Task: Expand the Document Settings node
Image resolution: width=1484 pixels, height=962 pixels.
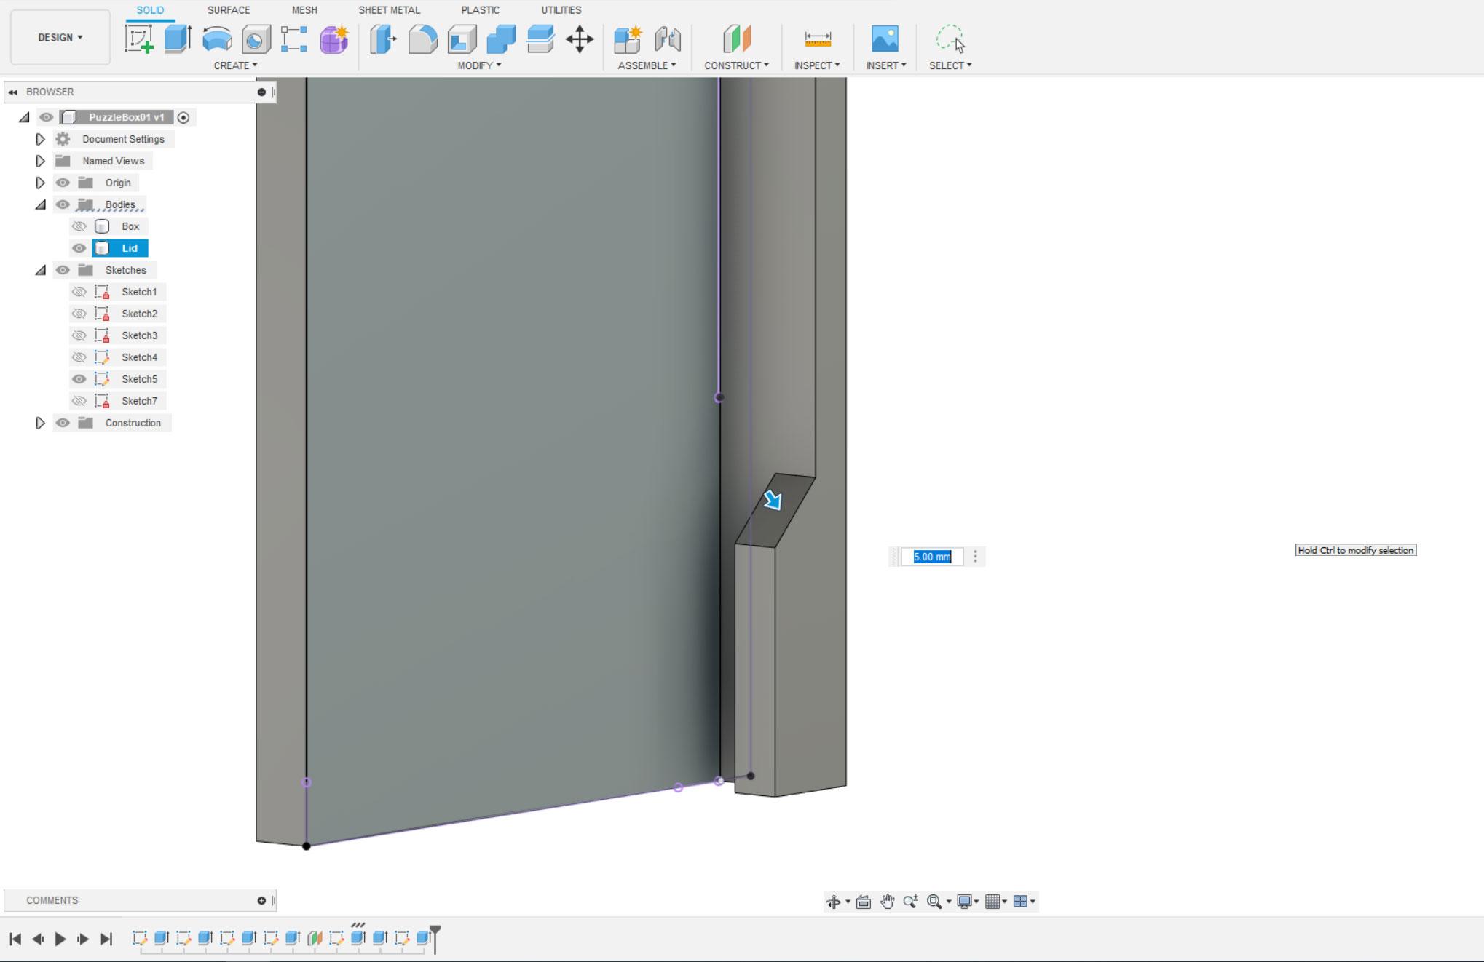Action: (x=41, y=139)
